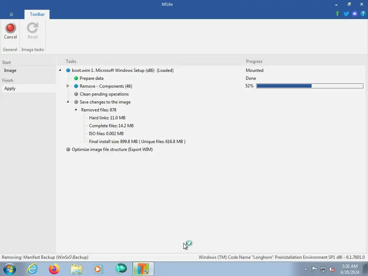Click the green globe taskbar application icon
Viewport: 368px width, 276px height.
tap(121, 269)
